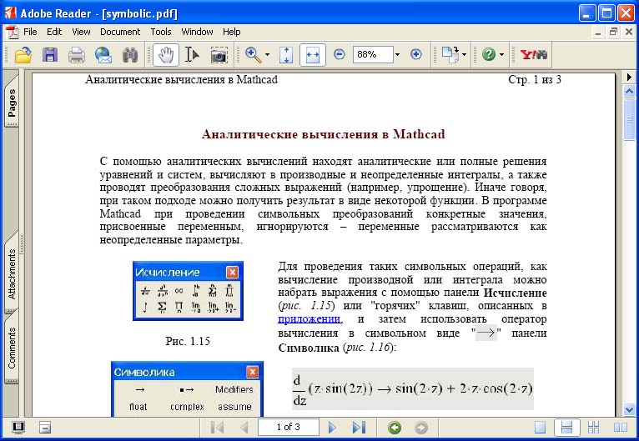Save a copy using the floppy icon
This screenshot has width=639, height=441.
coord(50,54)
